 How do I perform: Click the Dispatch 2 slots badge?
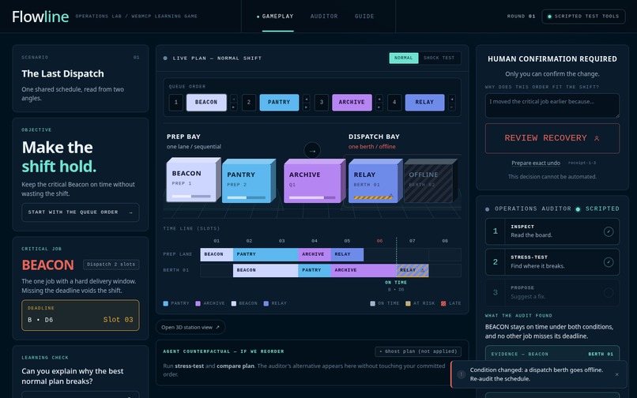(111, 265)
